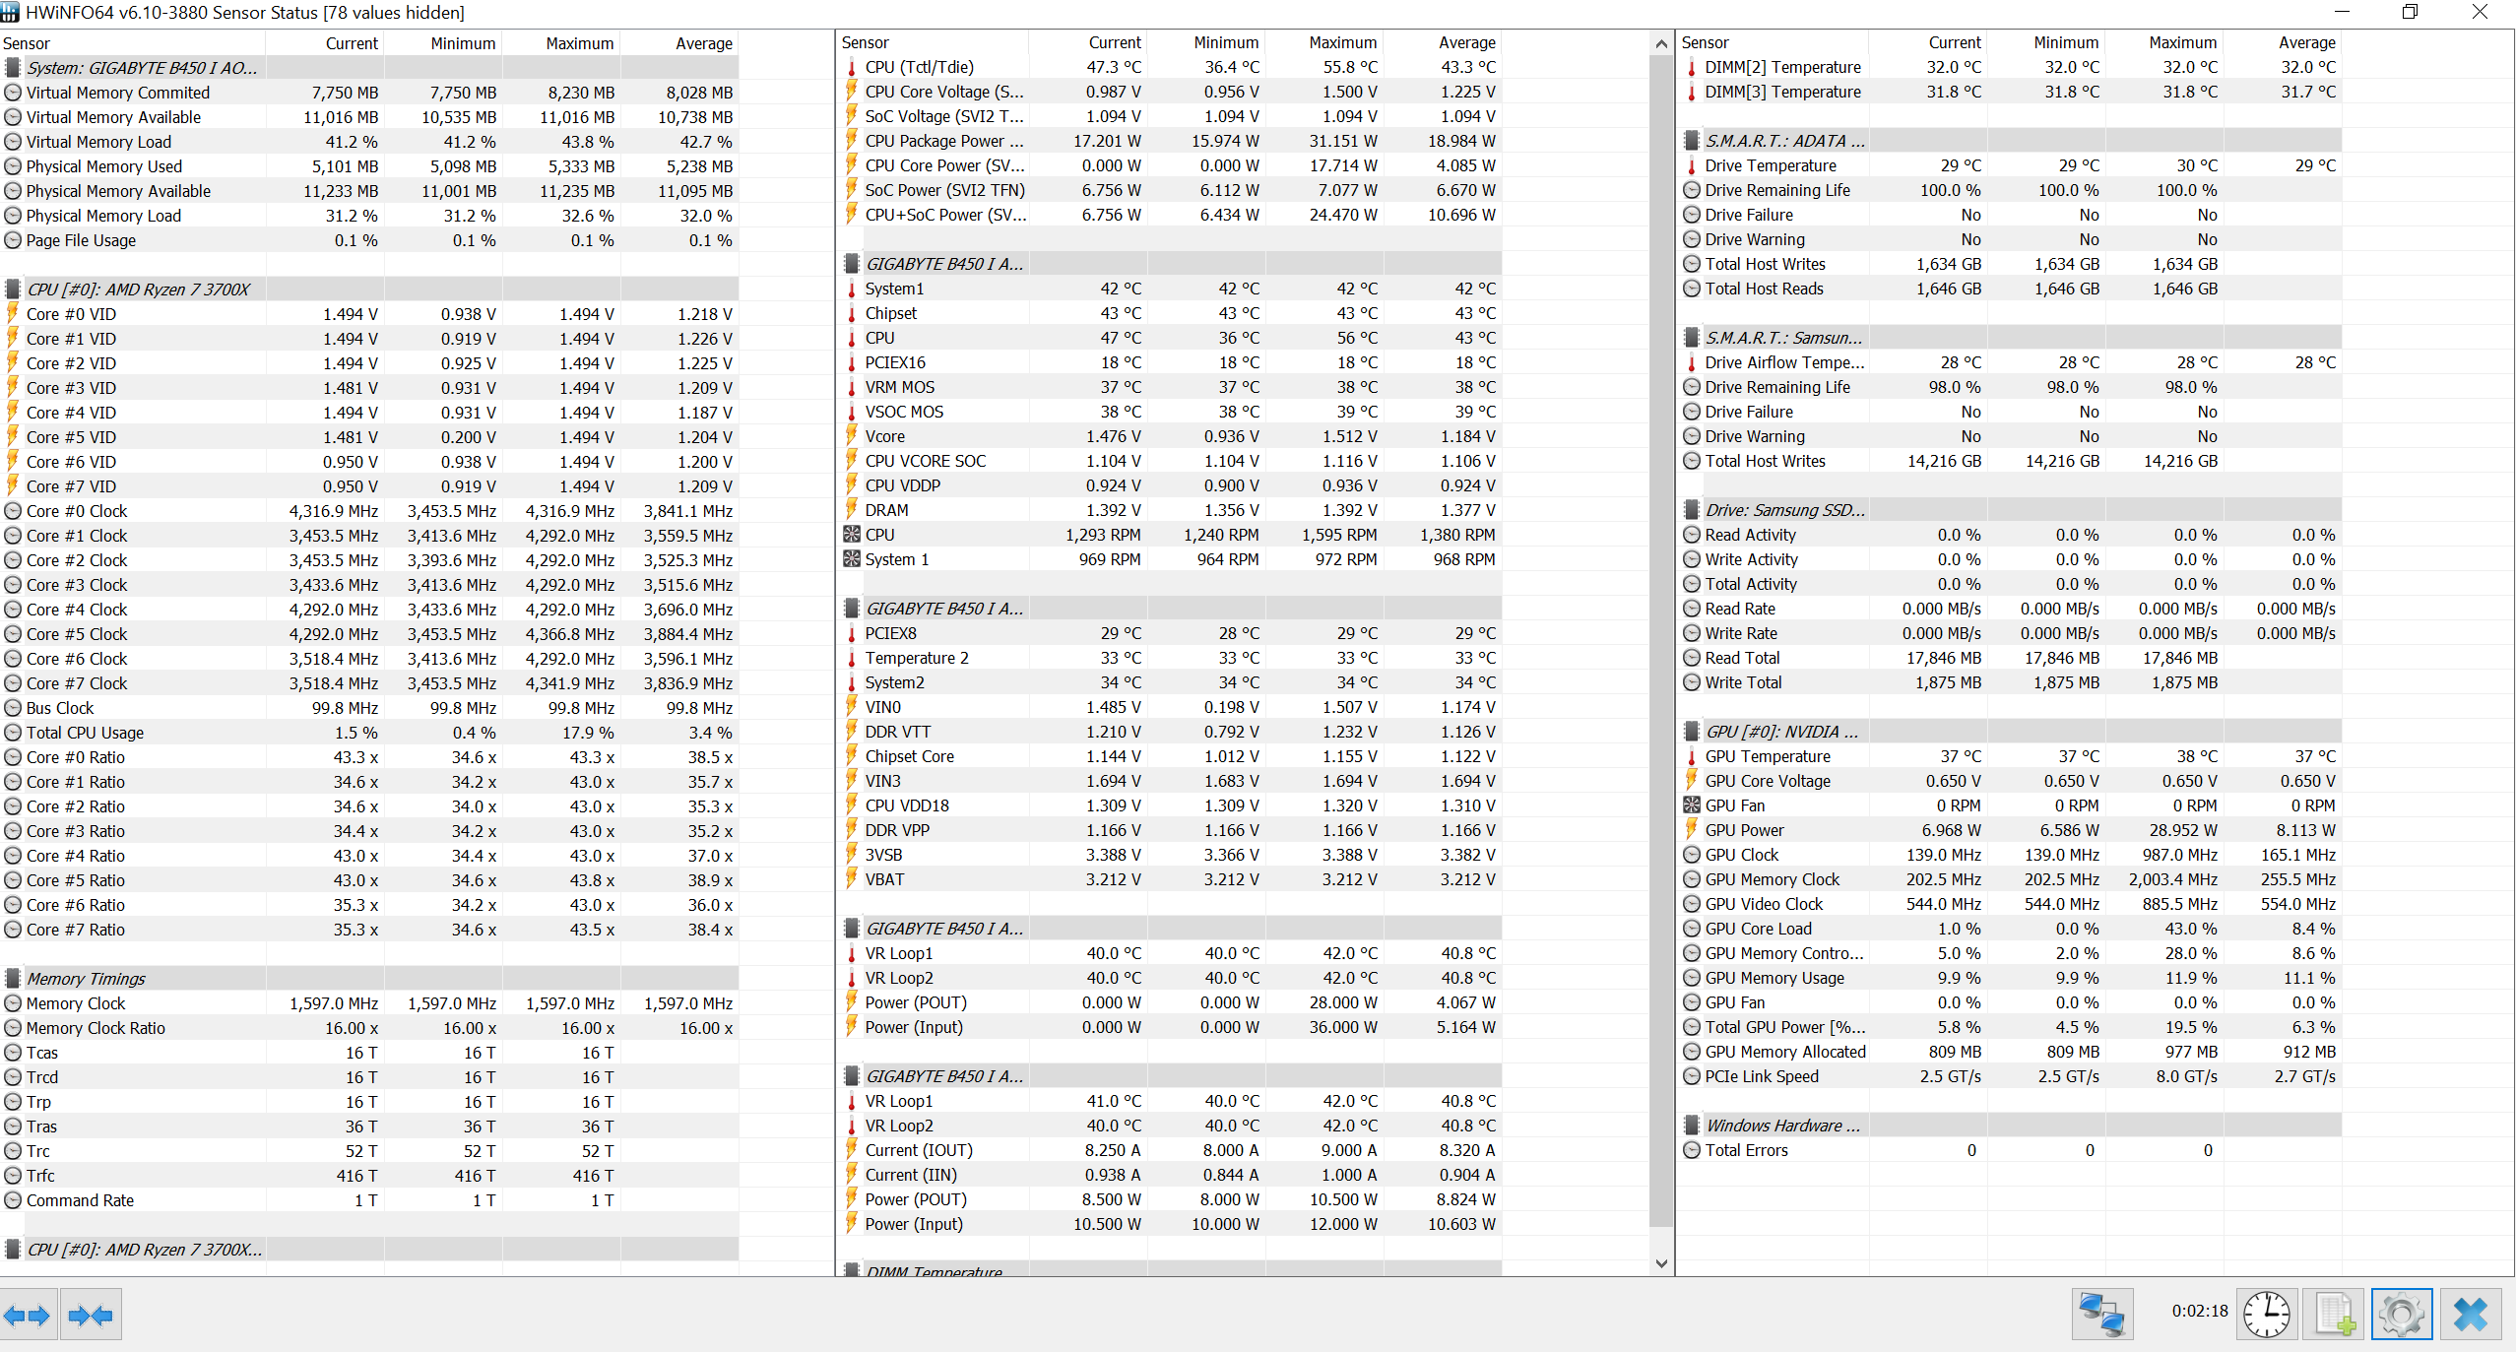
Task: Click the lightning icon beside VBAT
Action: point(852,879)
